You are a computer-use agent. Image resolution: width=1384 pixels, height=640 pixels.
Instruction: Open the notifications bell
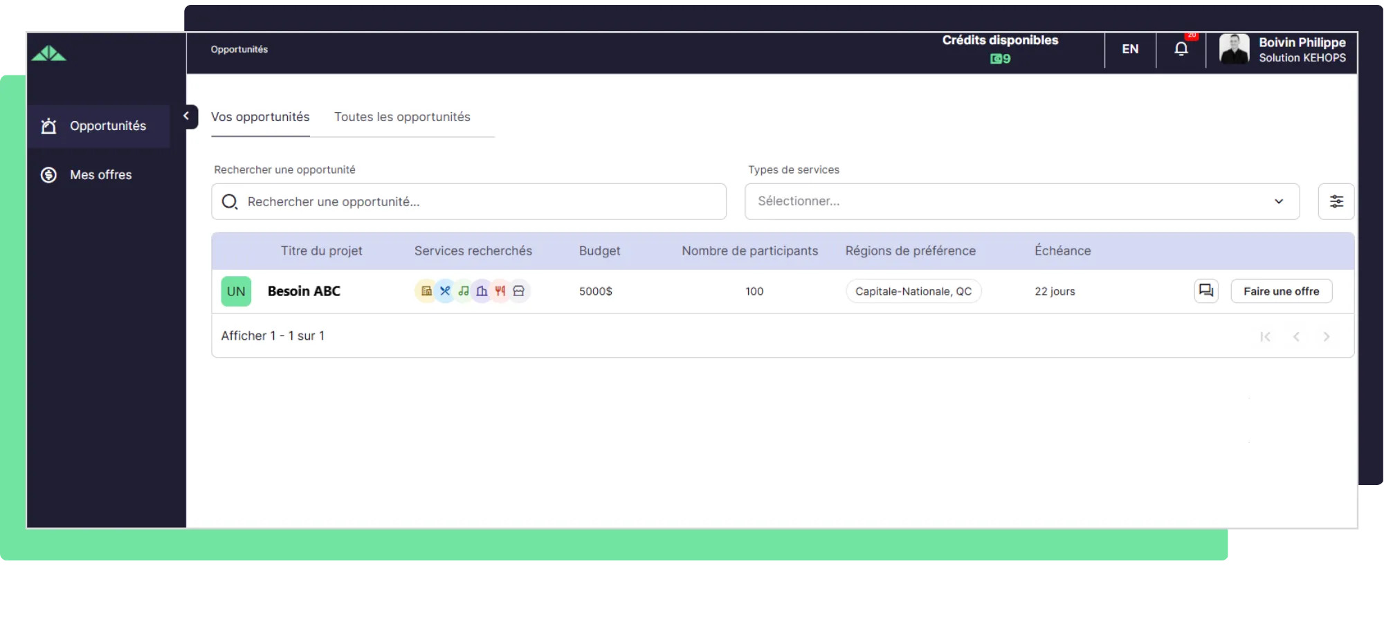click(x=1181, y=49)
